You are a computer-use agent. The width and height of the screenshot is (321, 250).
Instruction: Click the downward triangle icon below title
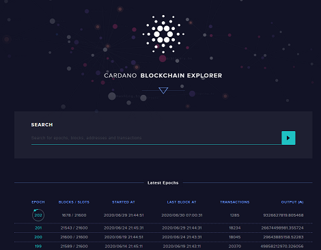click(163, 90)
